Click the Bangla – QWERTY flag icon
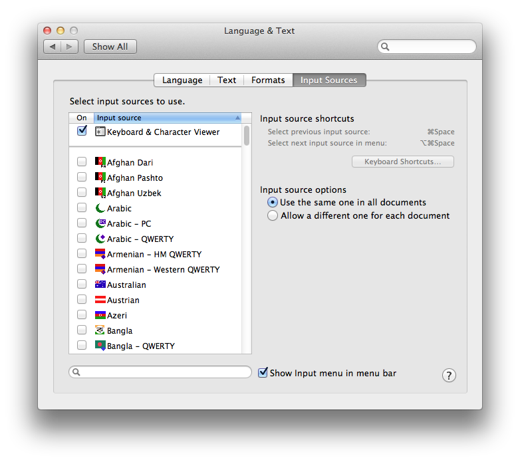The image size is (520, 462). point(100,346)
